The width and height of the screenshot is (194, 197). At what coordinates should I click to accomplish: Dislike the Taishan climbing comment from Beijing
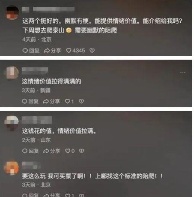pos(92,51)
